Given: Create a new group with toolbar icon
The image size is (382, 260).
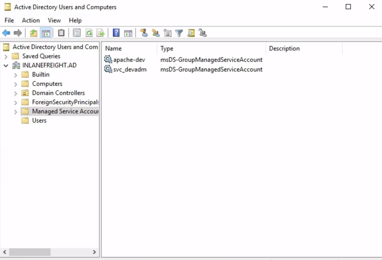Looking at the screenshot, I should 156,33.
